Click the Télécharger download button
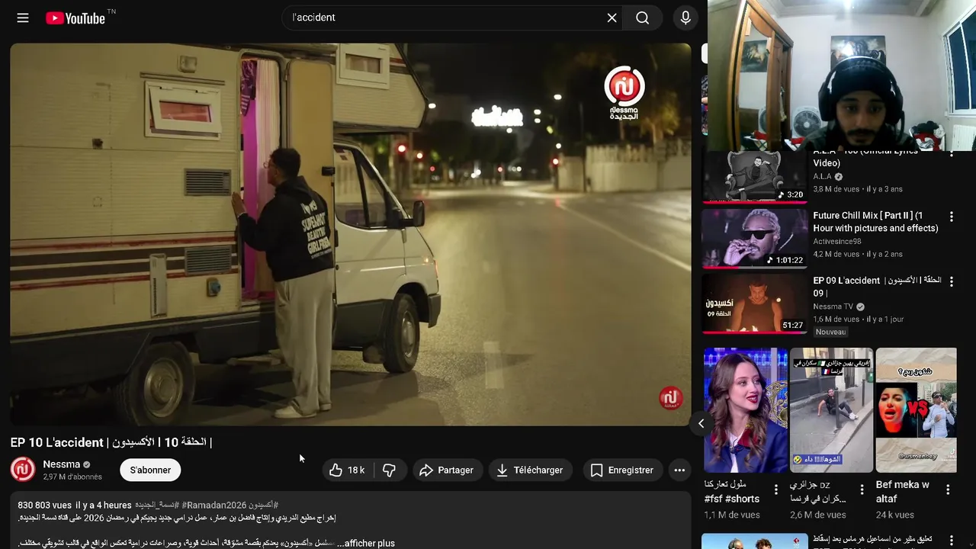The image size is (976, 549). point(529,470)
